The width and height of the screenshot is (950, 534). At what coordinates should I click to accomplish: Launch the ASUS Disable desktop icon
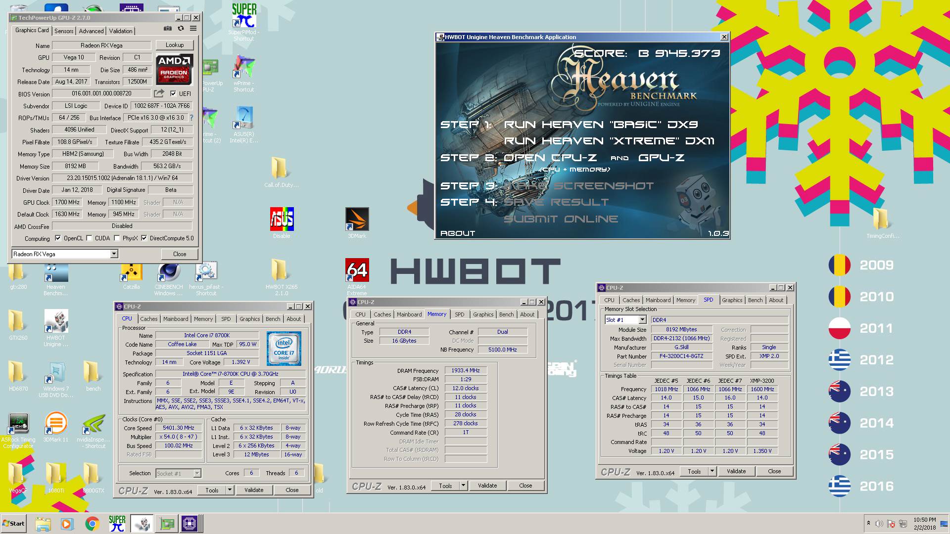pyautogui.click(x=282, y=223)
